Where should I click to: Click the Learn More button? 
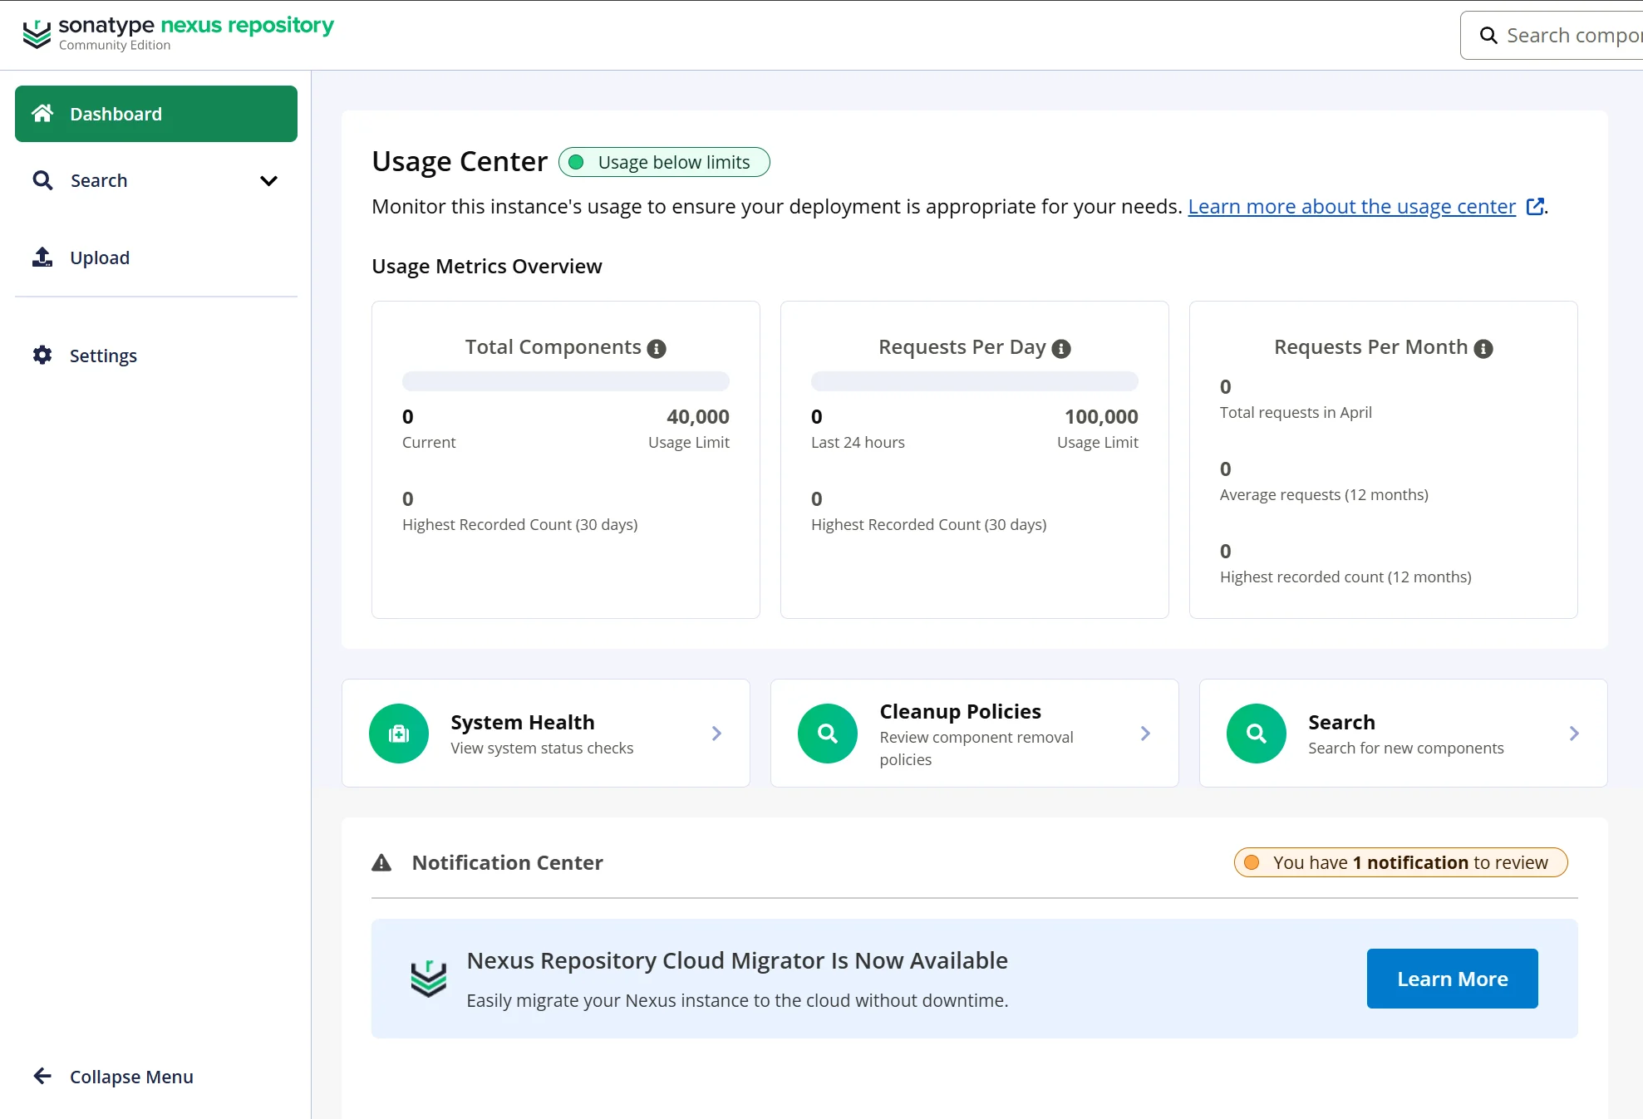click(1452, 979)
